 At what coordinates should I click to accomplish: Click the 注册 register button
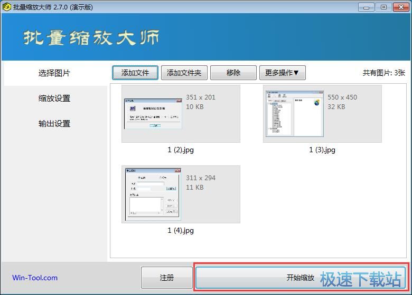coord(167,278)
